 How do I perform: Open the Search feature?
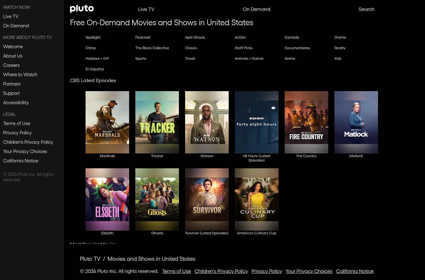(366, 9)
